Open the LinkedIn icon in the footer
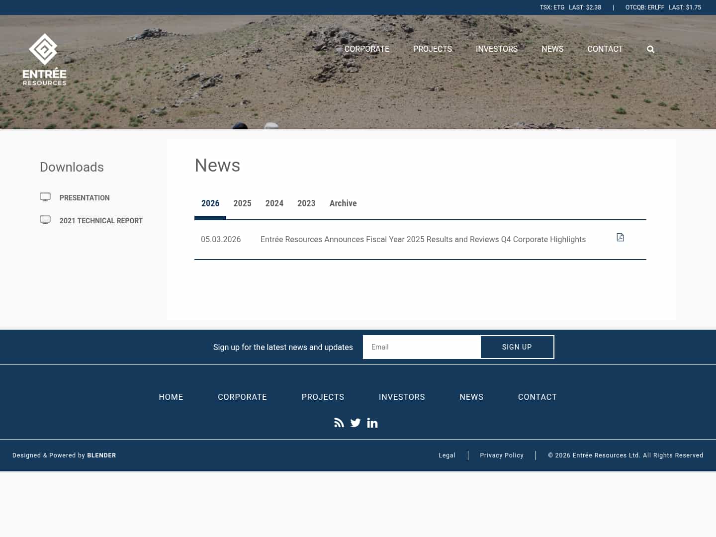 [372, 423]
